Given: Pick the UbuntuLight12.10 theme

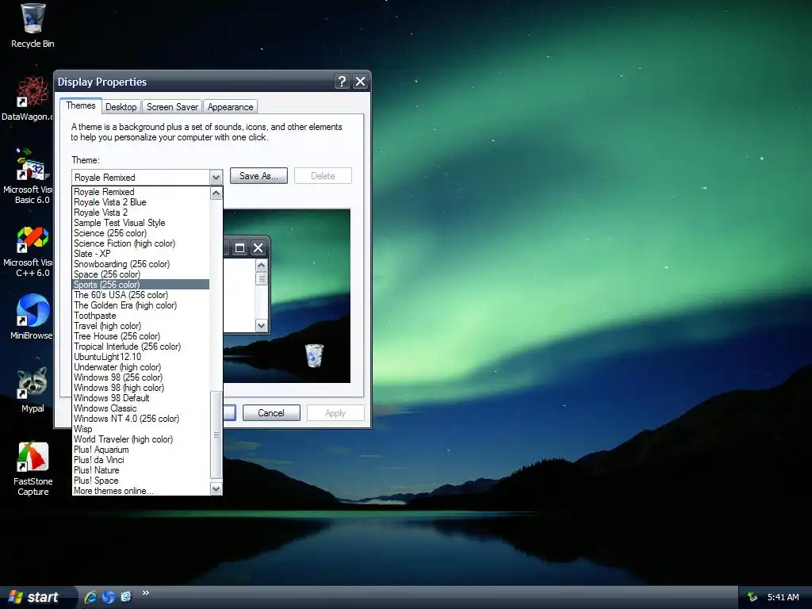Looking at the screenshot, I should click(141, 357).
